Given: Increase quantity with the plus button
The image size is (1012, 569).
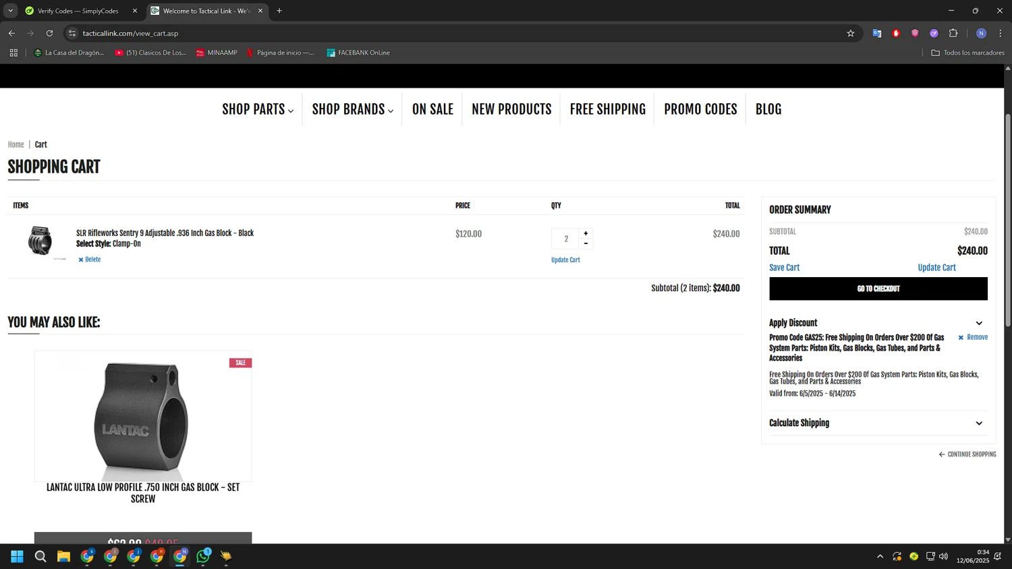Looking at the screenshot, I should pyautogui.click(x=586, y=233).
